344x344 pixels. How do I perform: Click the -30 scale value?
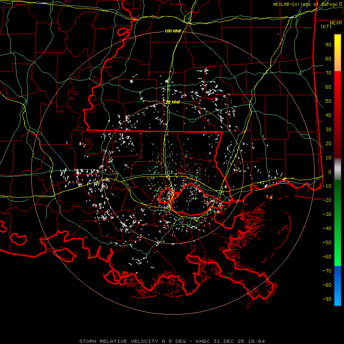pos(327,214)
